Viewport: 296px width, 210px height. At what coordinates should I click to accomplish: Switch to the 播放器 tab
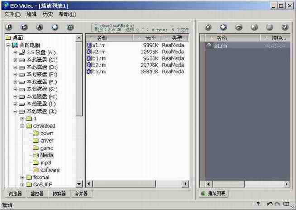[37, 194]
